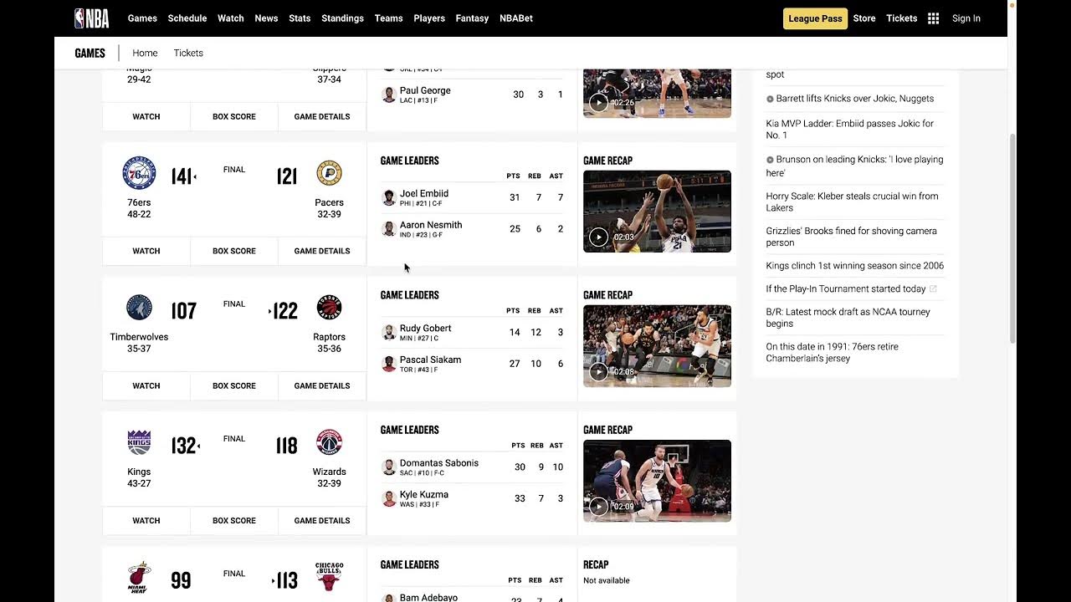Click Kyle Kuzma's headshot icon
The image size is (1071, 602).
388,498
